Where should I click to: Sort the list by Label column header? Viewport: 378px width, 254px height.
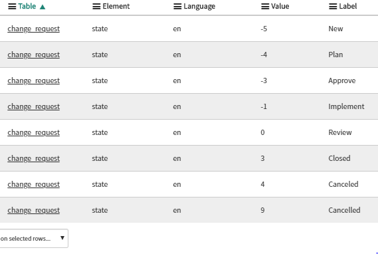tap(348, 6)
